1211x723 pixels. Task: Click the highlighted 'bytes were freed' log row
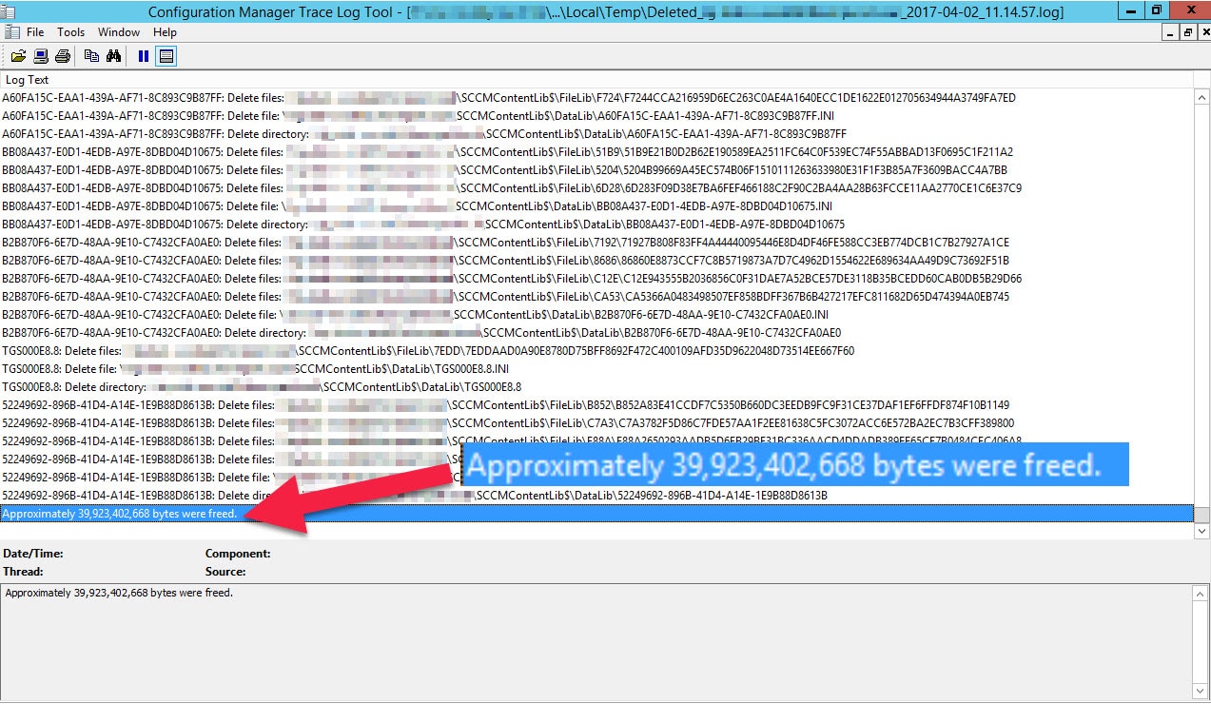[x=596, y=514]
